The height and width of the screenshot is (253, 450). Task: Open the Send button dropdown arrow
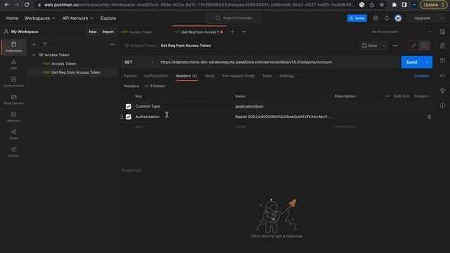[x=427, y=63]
